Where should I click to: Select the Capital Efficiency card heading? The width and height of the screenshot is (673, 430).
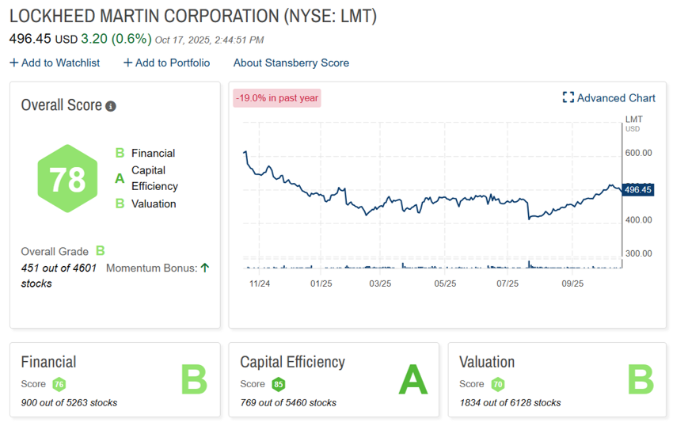[292, 362]
